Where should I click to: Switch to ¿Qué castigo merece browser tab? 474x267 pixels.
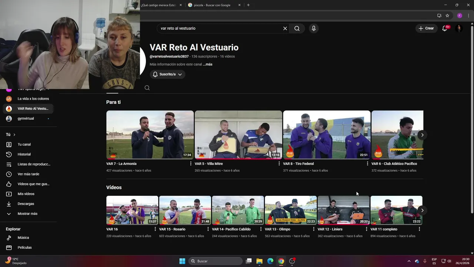click(158, 5)
